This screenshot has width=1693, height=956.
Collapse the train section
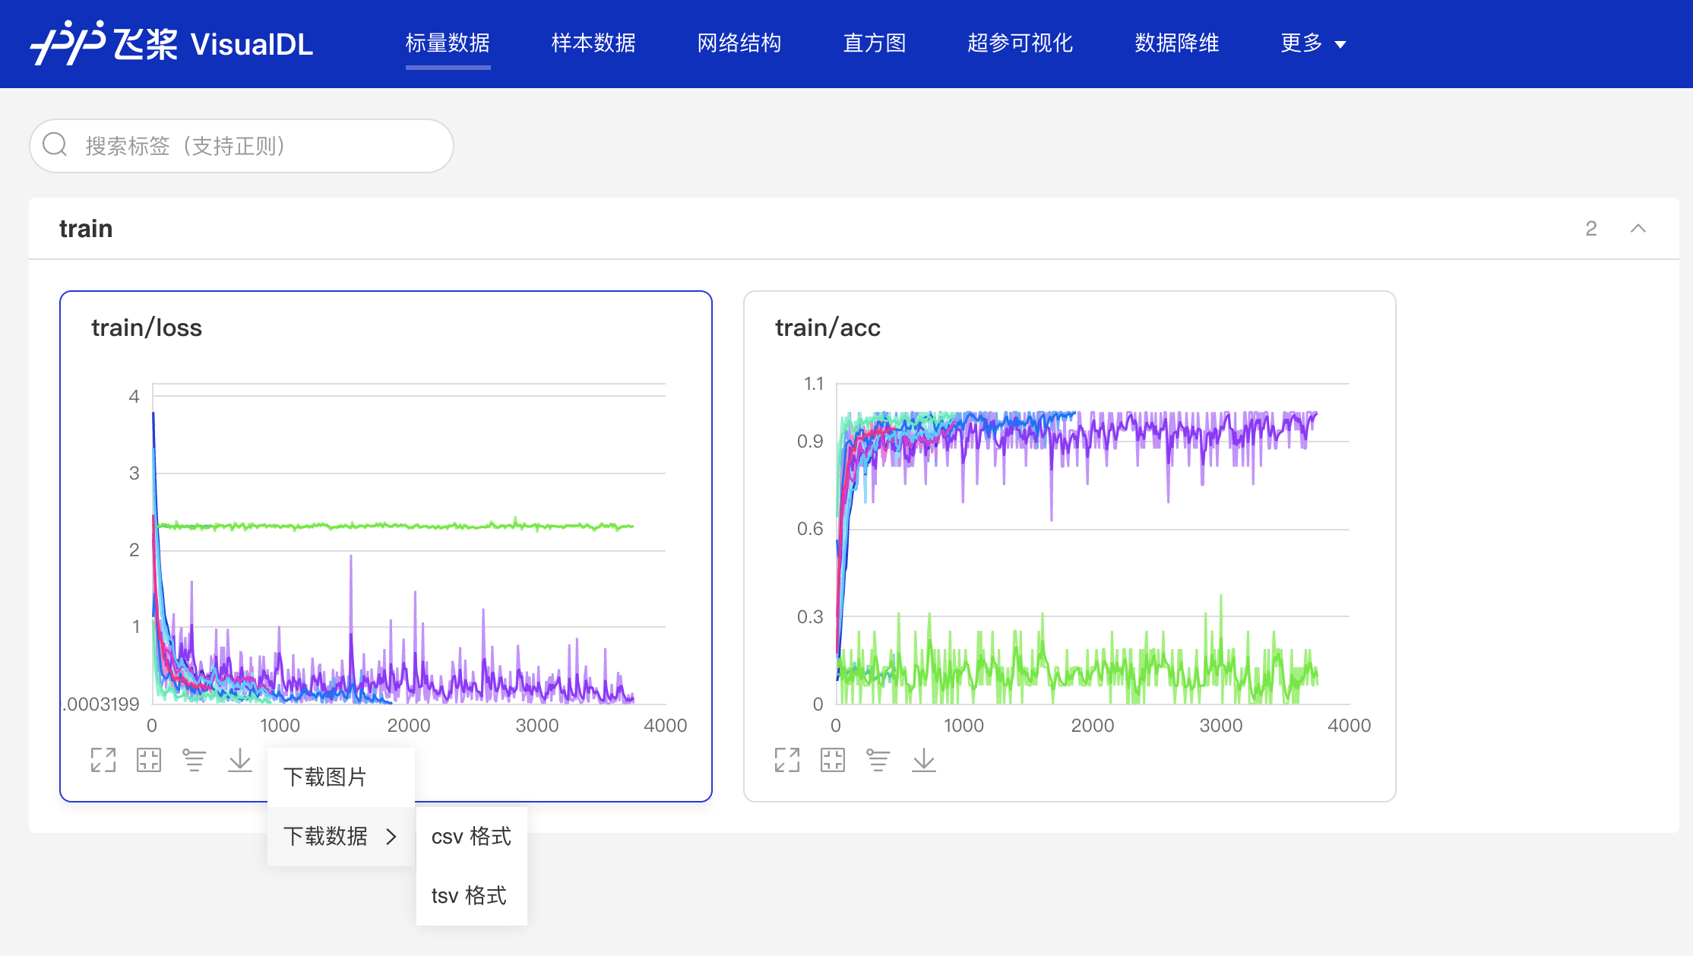click(x=1639, y=228)
